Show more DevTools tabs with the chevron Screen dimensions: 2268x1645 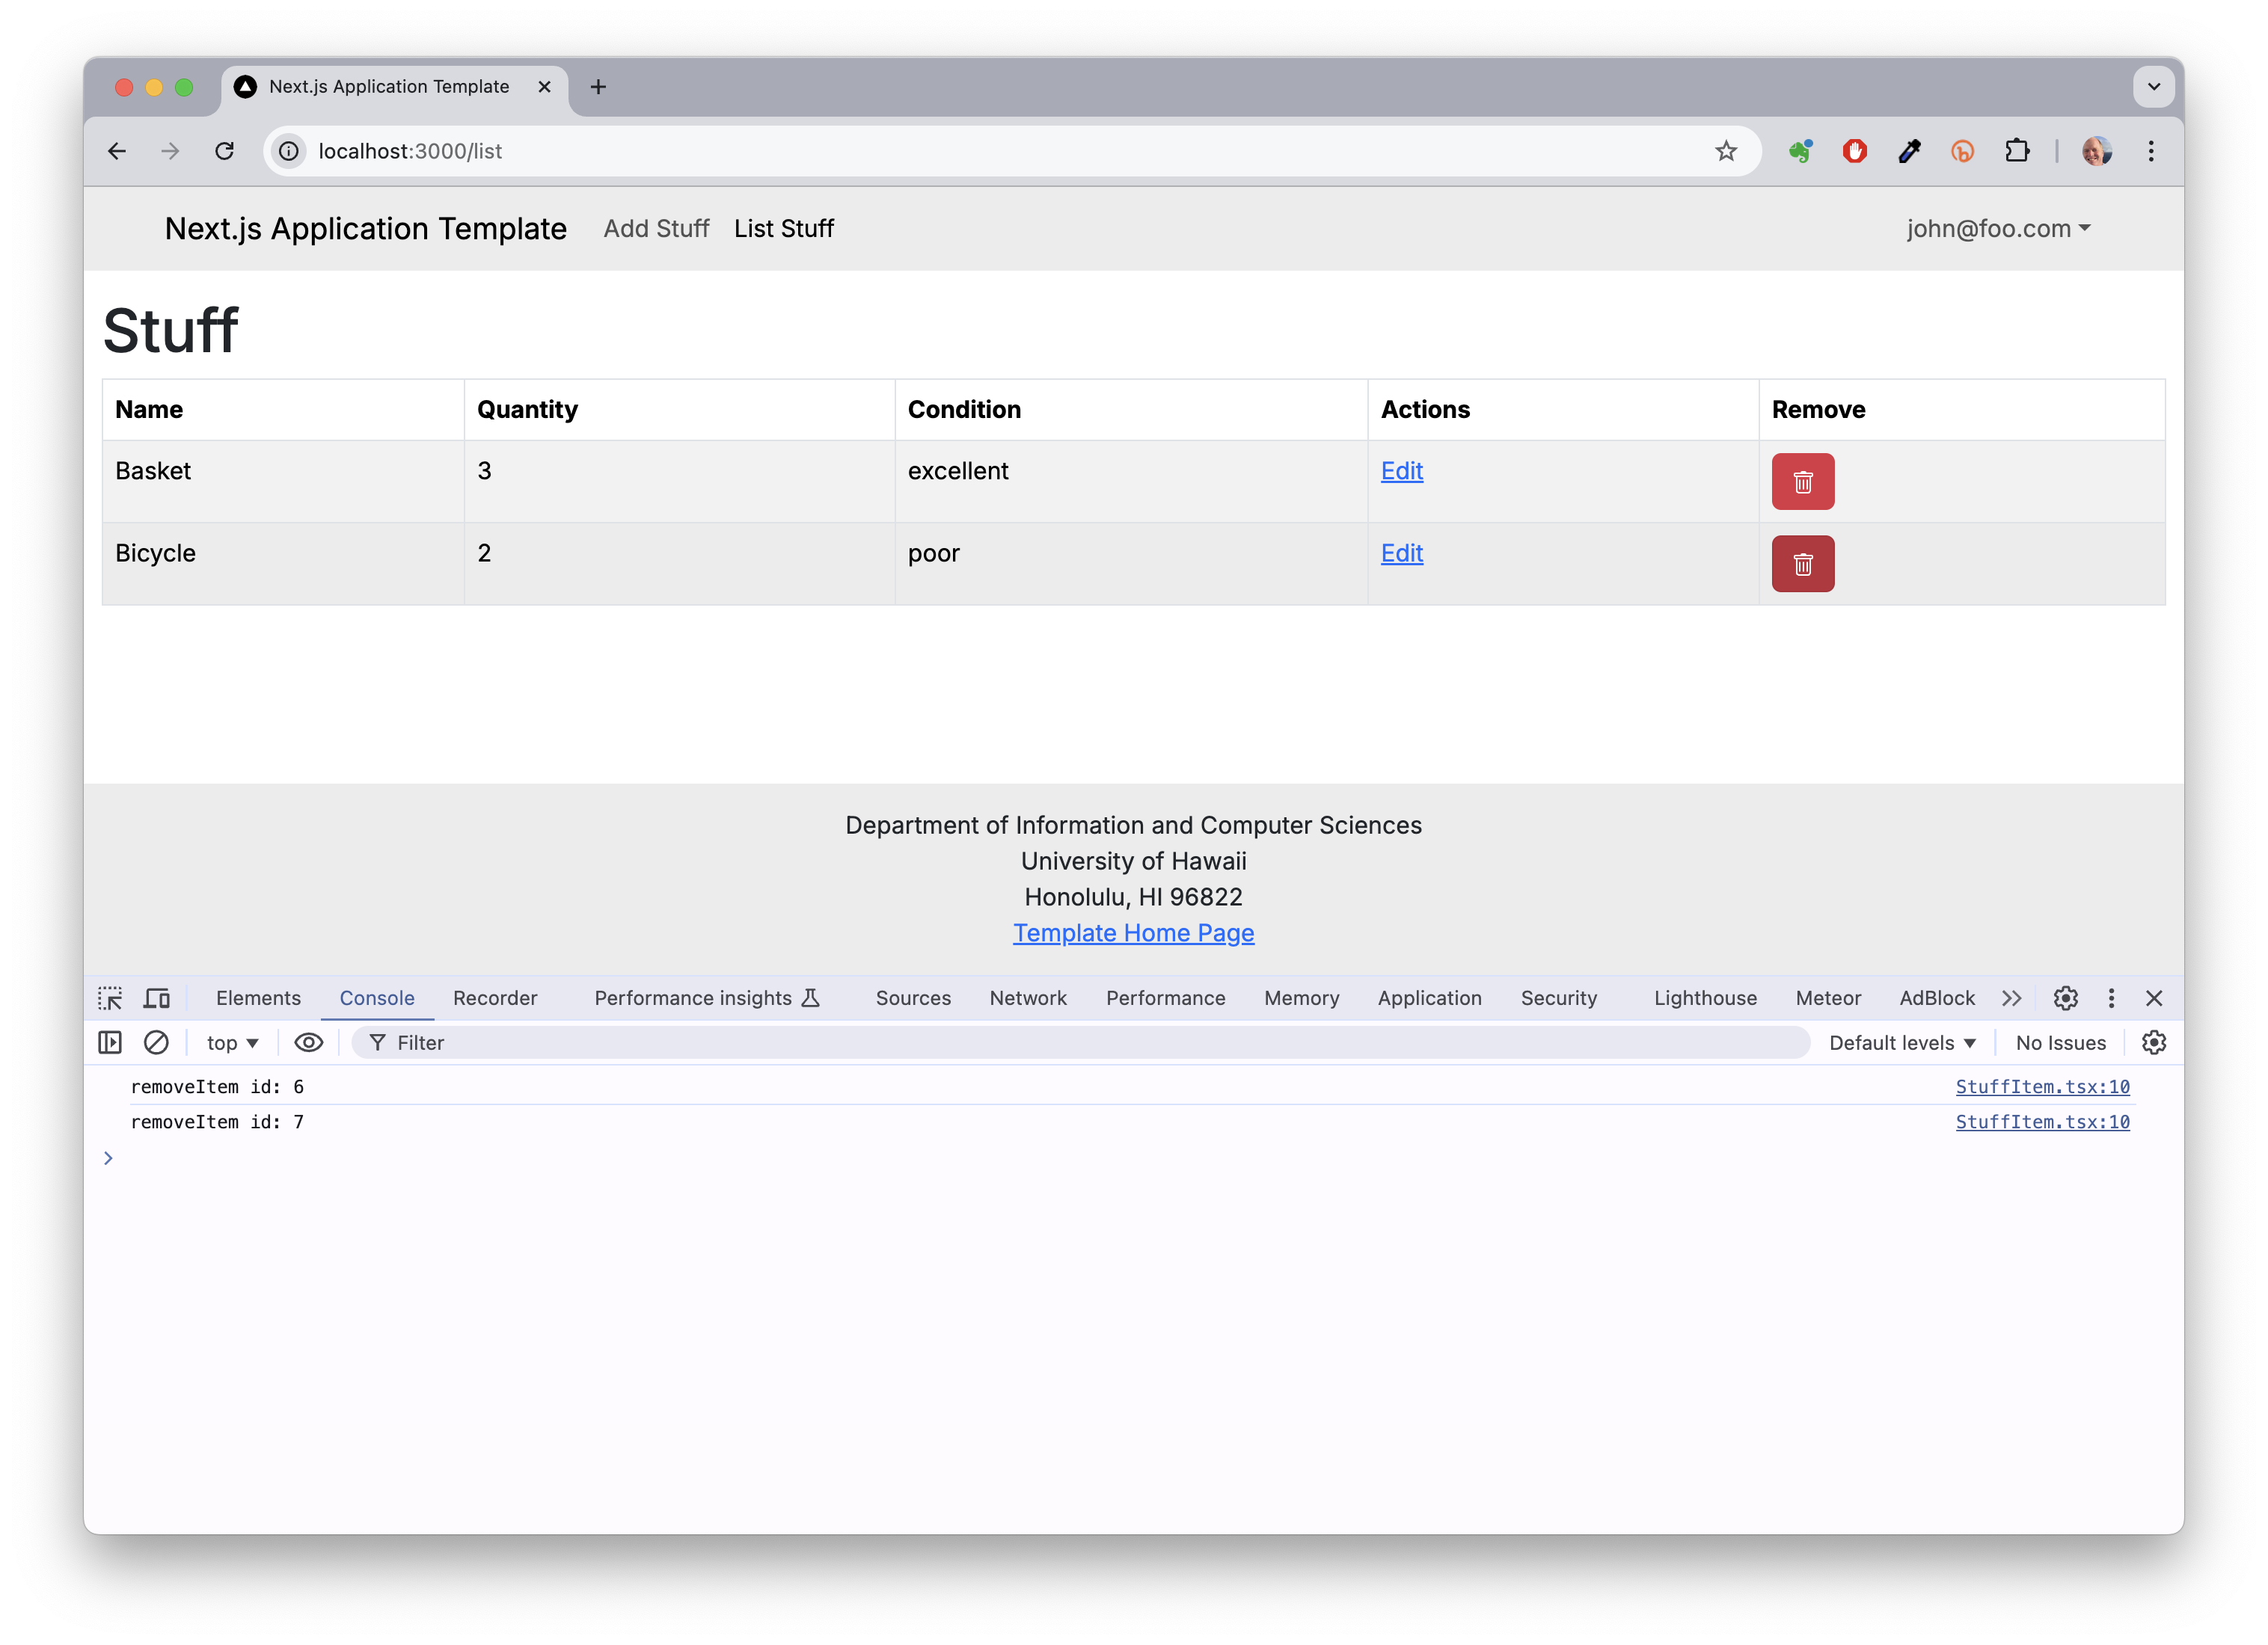point(2012,998)
